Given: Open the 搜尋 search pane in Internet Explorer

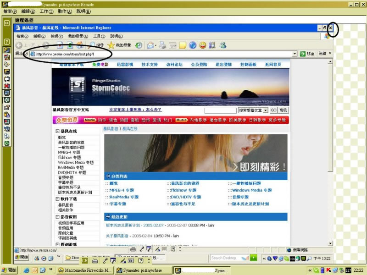Looking at the screenshot, I should (97, 45).
